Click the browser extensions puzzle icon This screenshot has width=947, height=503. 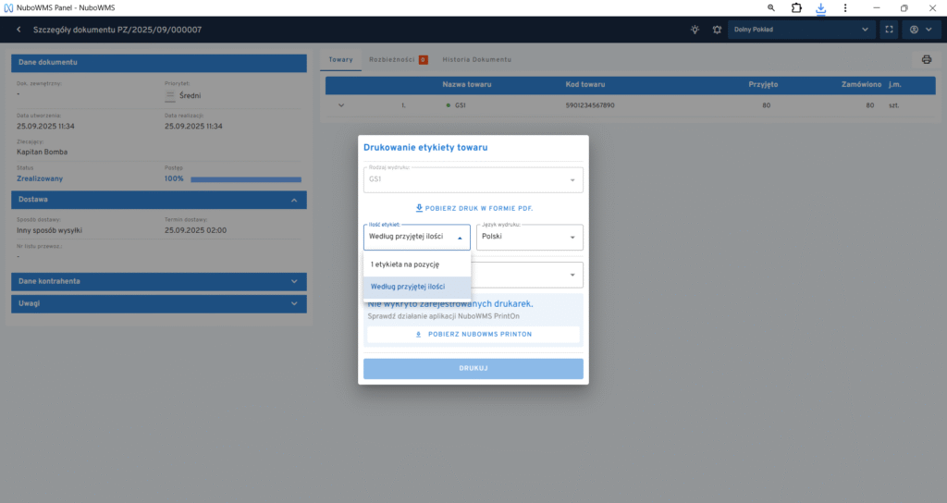[x=796, y=7]
